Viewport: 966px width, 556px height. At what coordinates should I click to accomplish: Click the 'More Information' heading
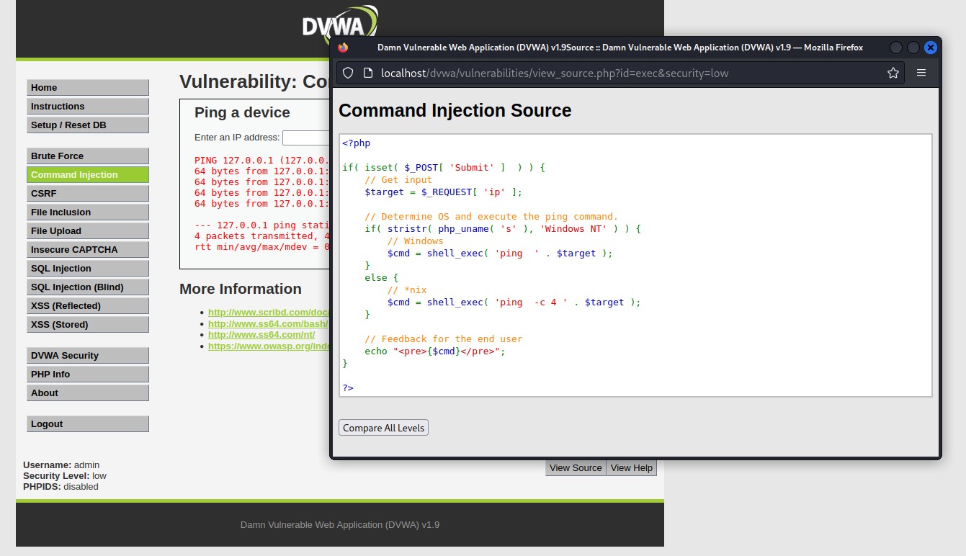click(241, 290)
